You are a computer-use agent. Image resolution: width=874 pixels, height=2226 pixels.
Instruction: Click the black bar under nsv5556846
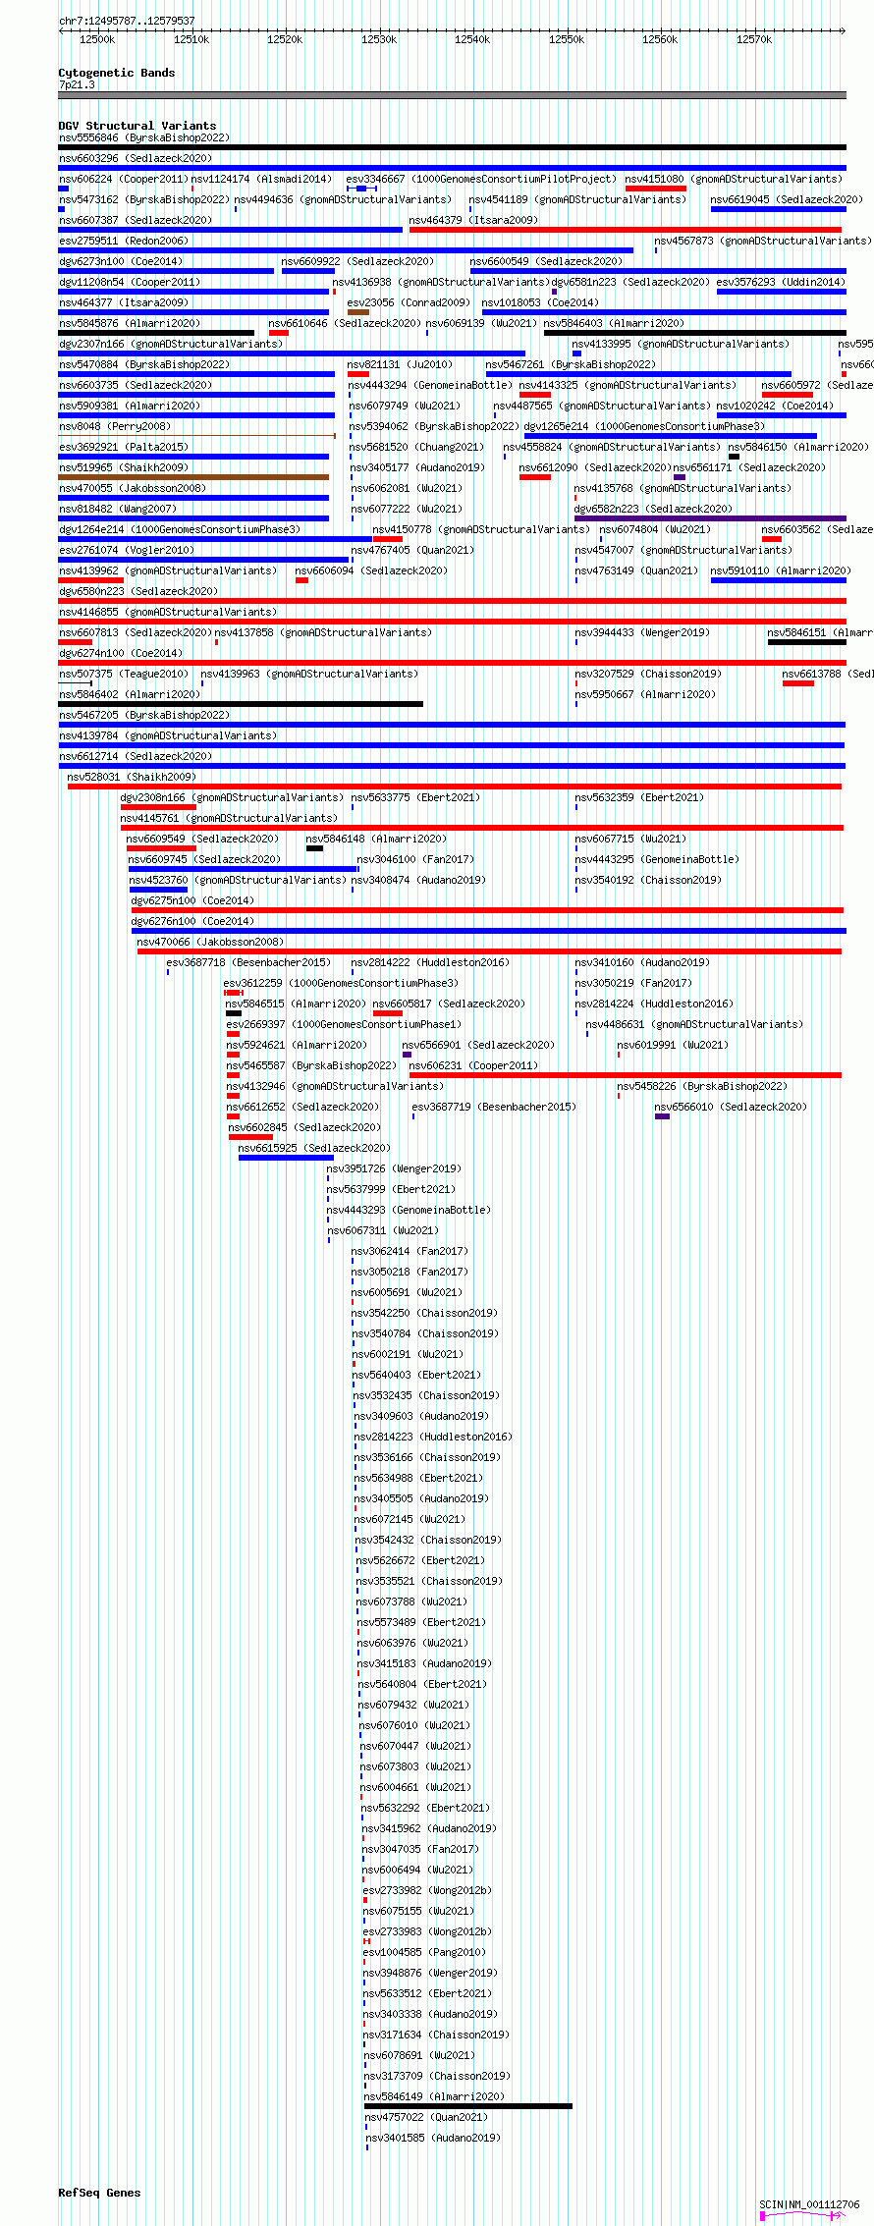pos(452,147)
